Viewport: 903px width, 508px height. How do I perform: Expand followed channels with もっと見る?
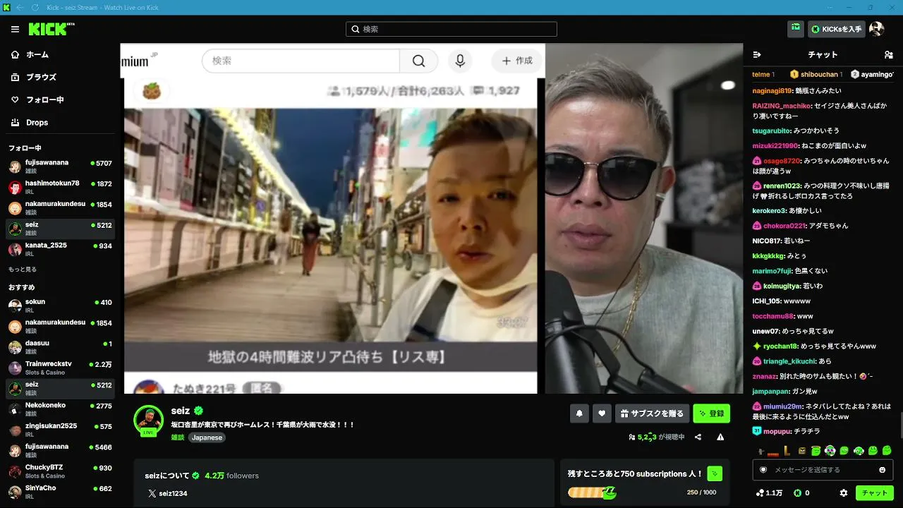[22, 269]
